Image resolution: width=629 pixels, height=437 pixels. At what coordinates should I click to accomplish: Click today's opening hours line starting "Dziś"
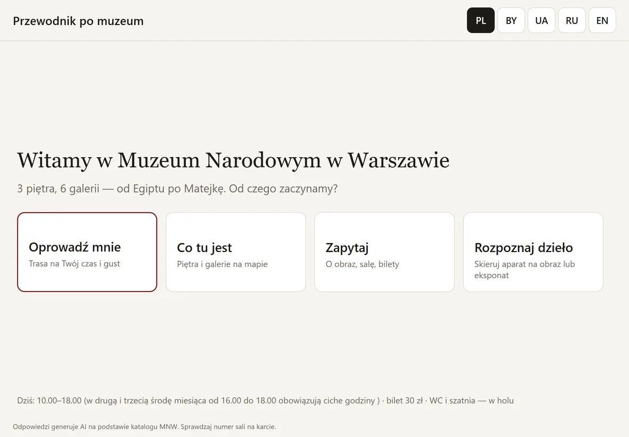[199, 401]
